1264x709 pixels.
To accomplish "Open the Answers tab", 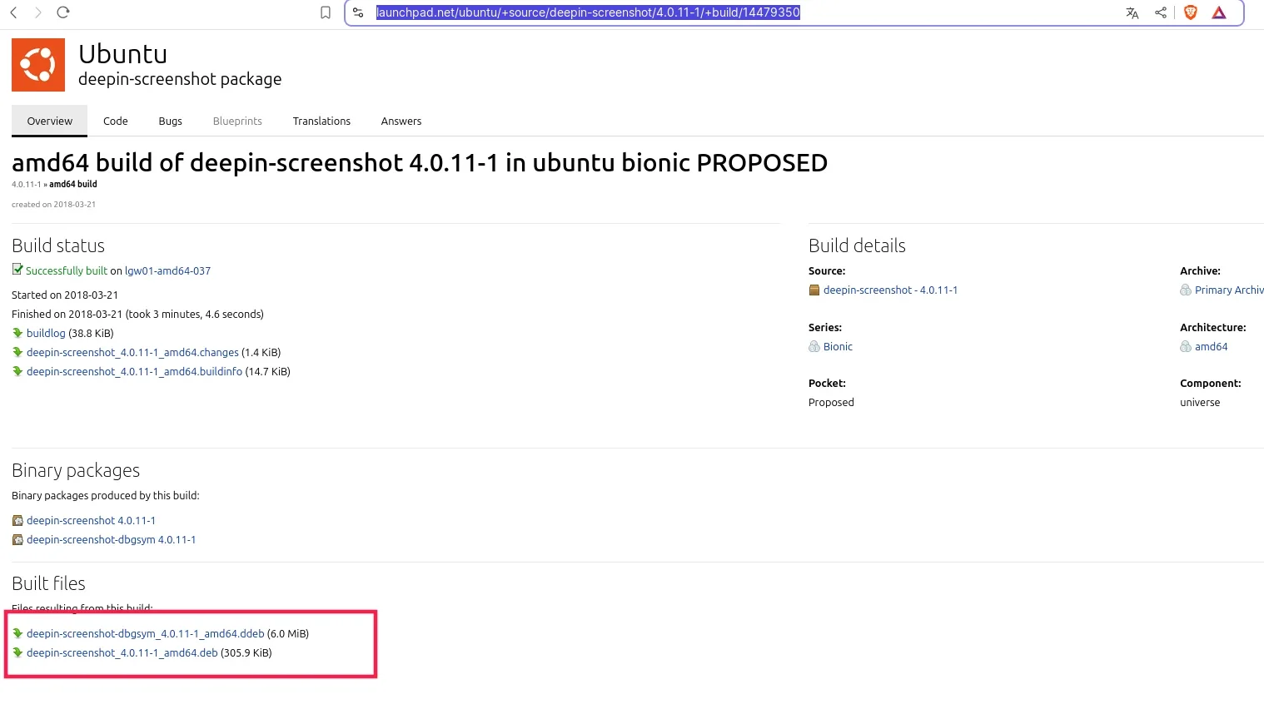I will tap(401, 121).
